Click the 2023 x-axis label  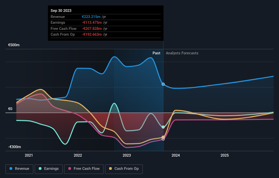point(127,155)
